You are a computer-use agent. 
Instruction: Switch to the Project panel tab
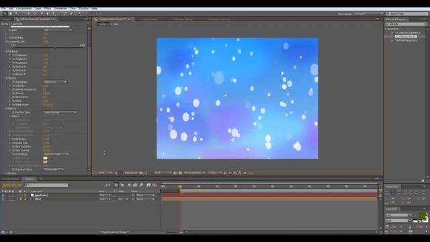[x=7, y=19]
